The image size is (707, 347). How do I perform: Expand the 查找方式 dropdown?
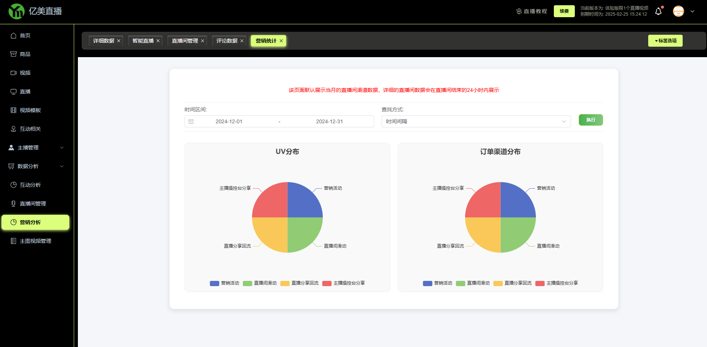(x=476, y=121)
